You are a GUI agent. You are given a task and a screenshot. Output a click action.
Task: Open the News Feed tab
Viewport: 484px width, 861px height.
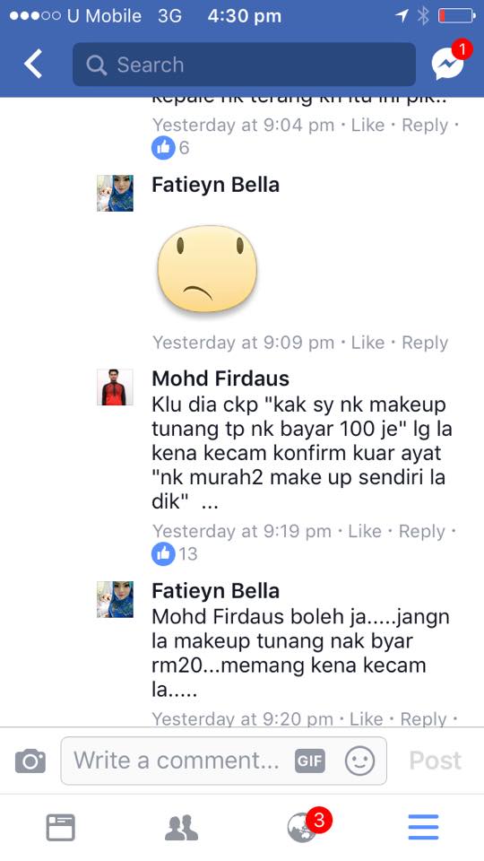tap(60, 828)
